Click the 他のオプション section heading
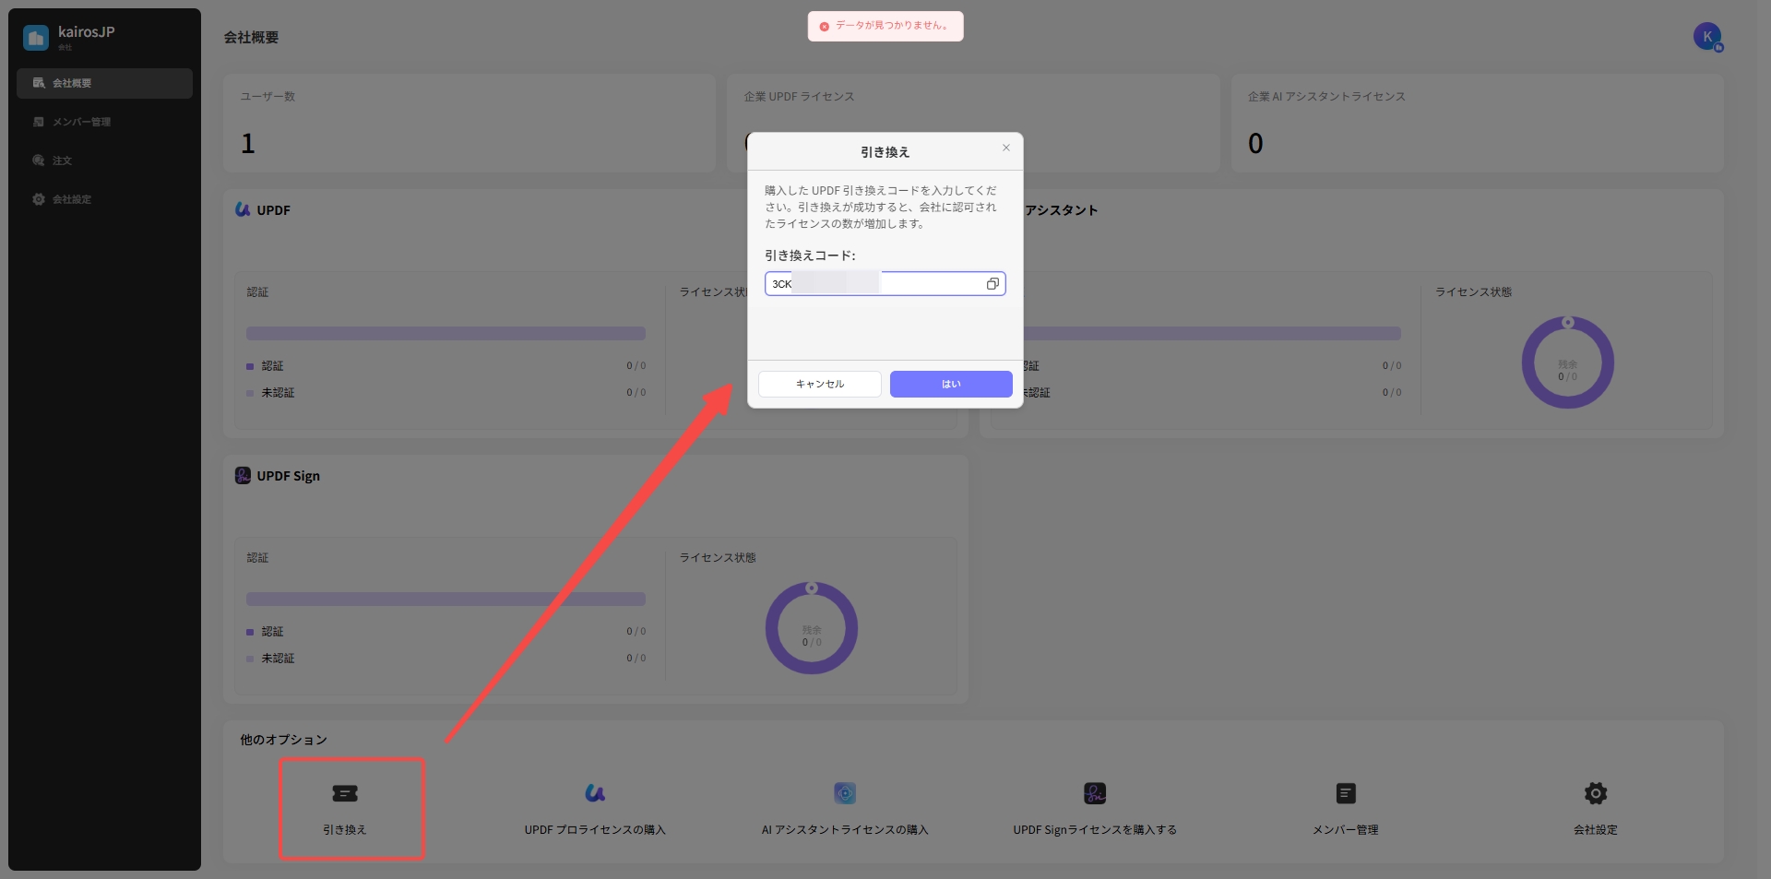Image resolution: width=1771 pixels, height=879 pixels. coord(283,740)
